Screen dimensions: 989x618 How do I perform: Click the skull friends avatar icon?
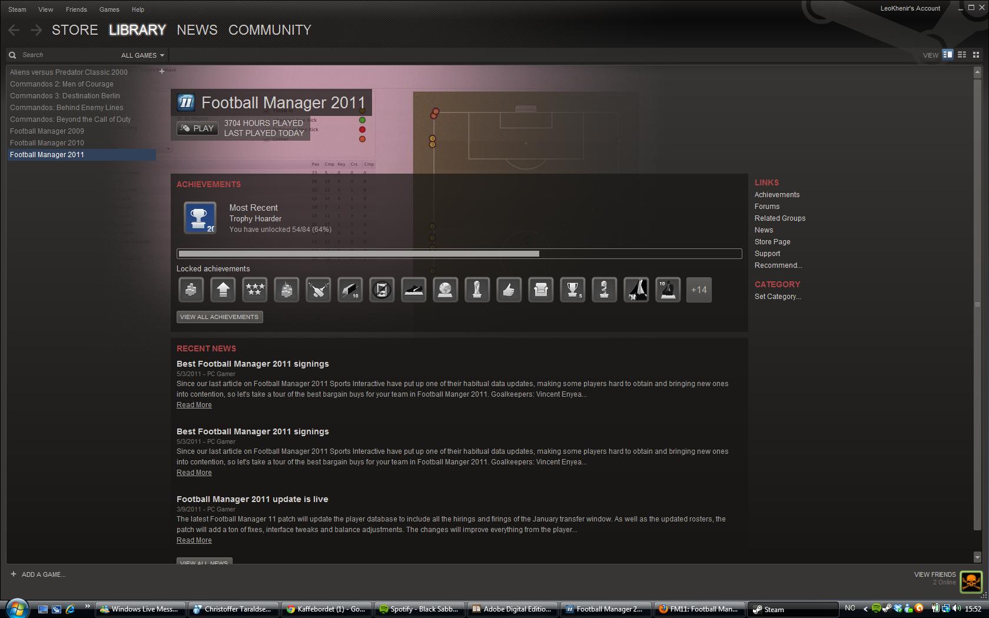971,582
